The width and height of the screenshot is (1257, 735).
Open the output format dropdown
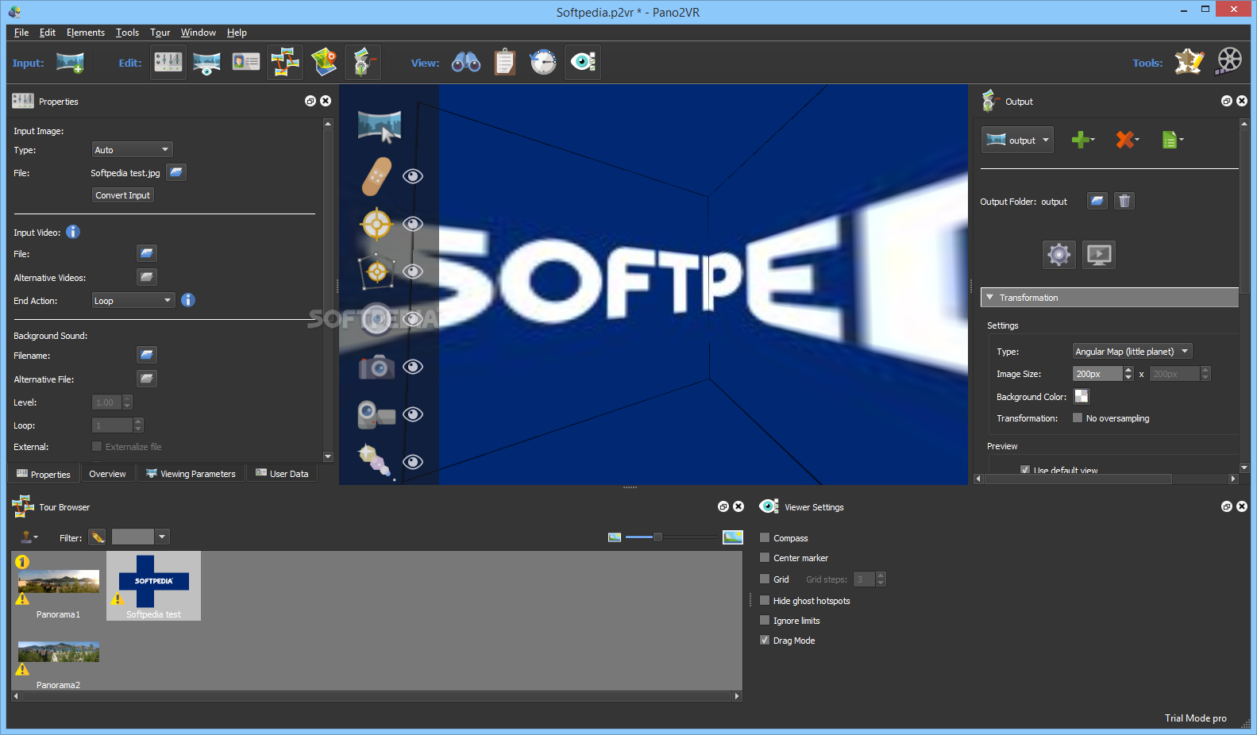pos(1017,140)
